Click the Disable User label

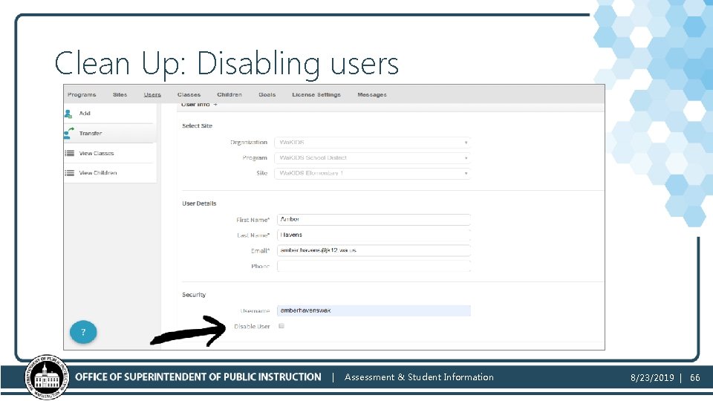[x=252, y=327]
